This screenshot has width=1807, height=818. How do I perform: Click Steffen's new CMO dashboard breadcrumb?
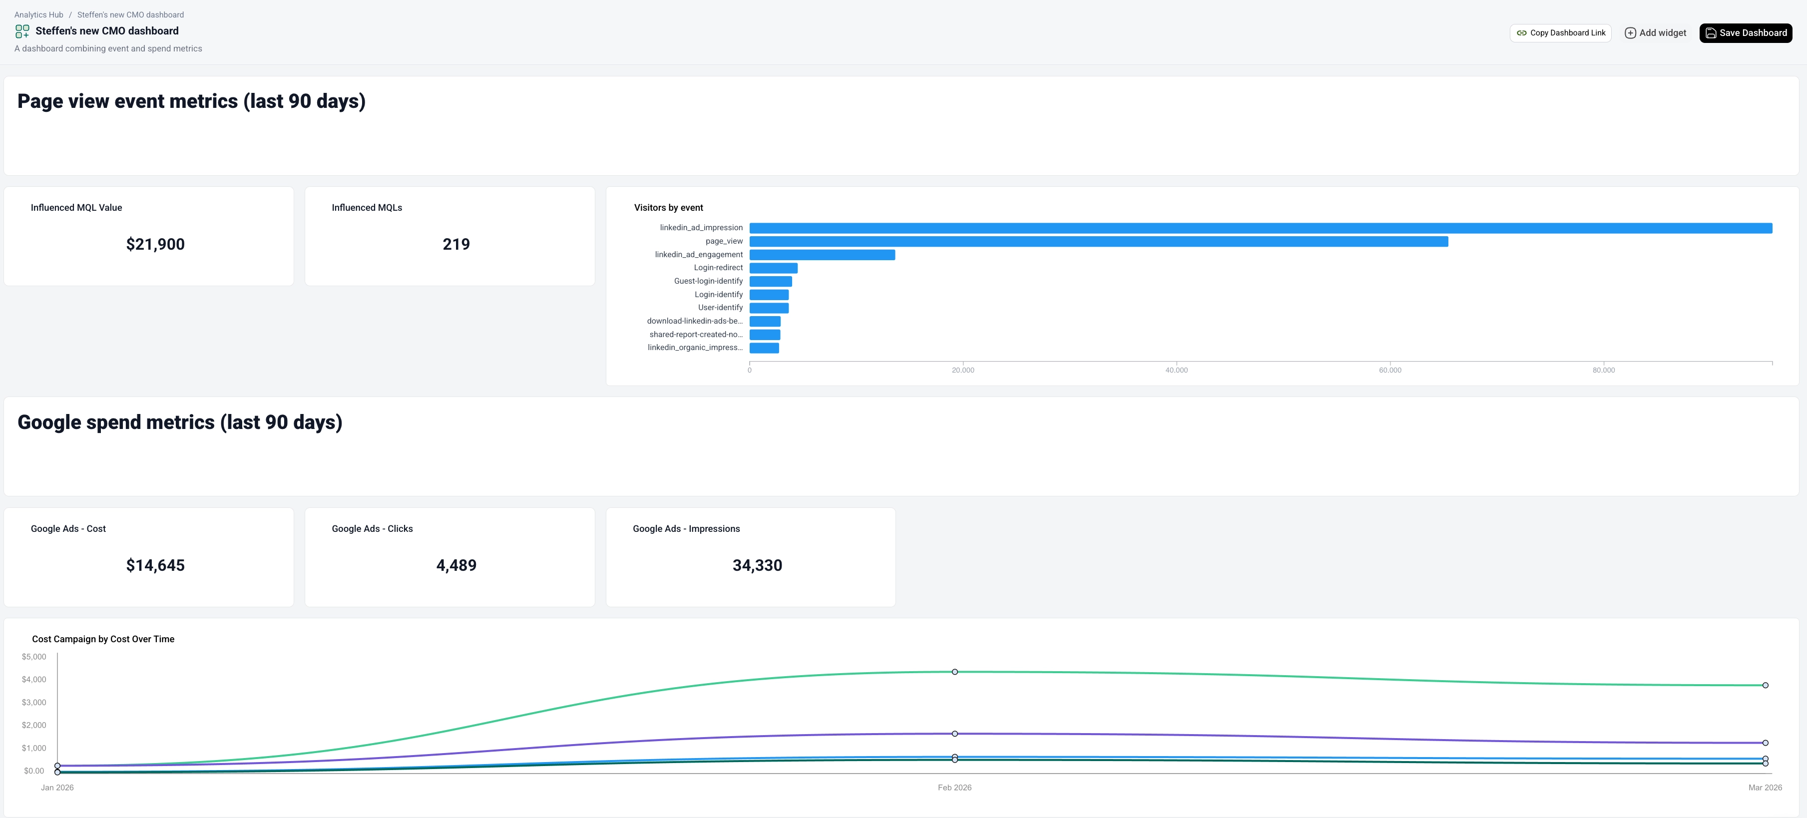[130, 15]
